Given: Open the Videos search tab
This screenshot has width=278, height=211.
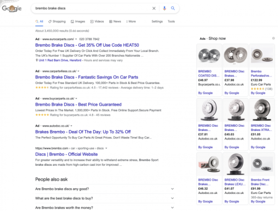Looking at the screenshot, I should point(97,21).
